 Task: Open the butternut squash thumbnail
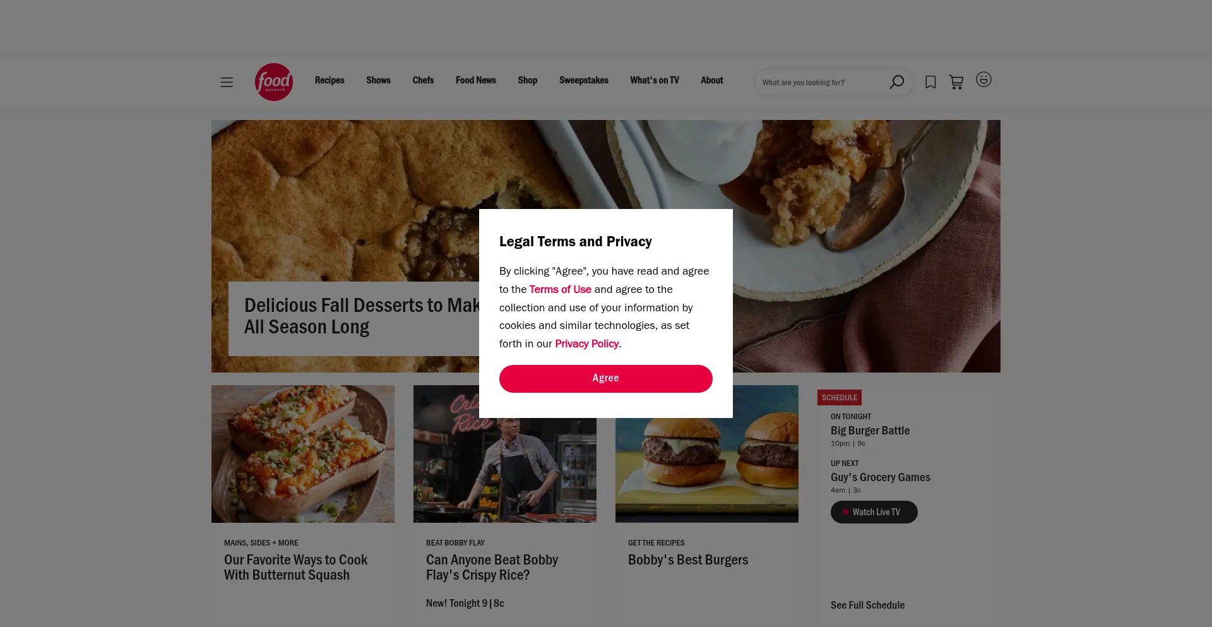(303, 454)
